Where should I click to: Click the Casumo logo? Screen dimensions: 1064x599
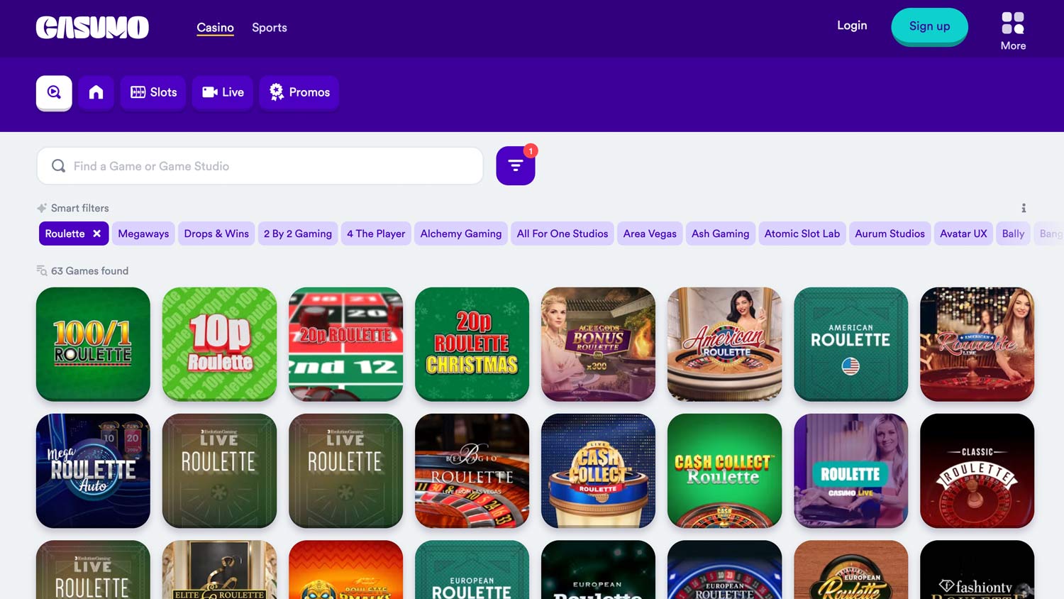(92, 27)
